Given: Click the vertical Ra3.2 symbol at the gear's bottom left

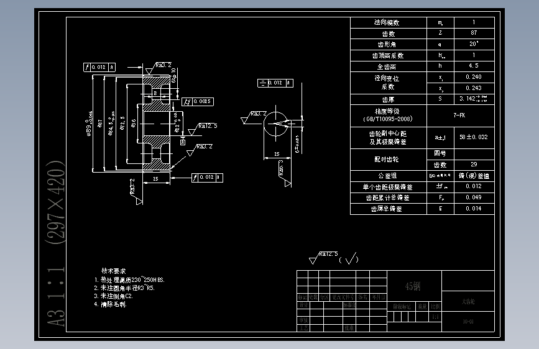Looking at the screenshot, I should point(136,192).
